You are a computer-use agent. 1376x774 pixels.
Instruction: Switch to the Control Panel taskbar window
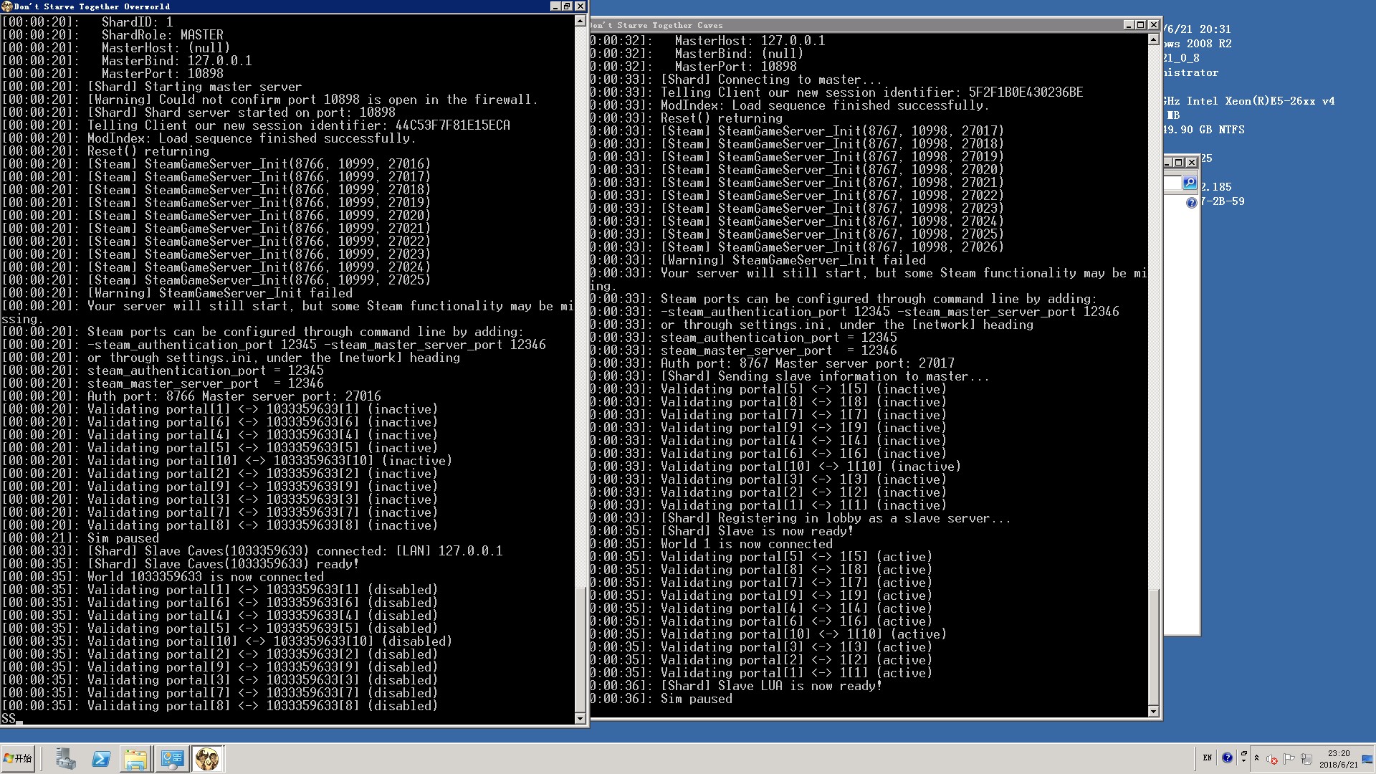tap(172, 759)
